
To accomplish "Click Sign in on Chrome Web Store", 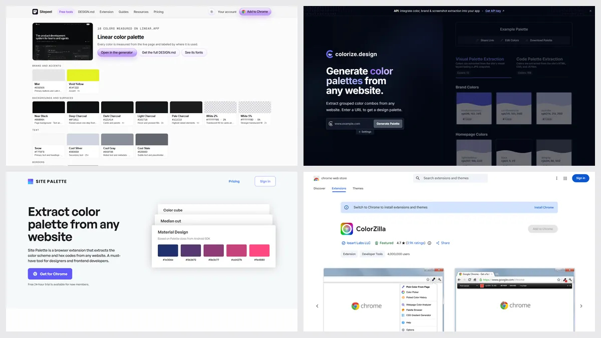I will pyautogui.click(x=580, y=178).
